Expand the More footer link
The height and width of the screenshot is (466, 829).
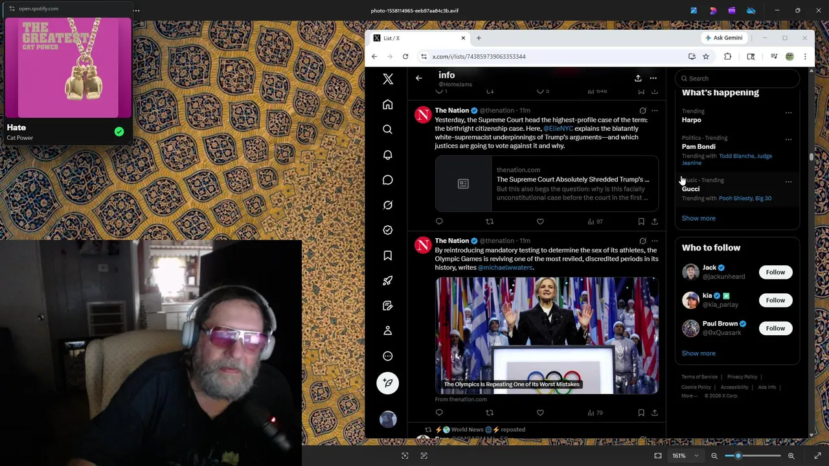(x=688, y=395)
